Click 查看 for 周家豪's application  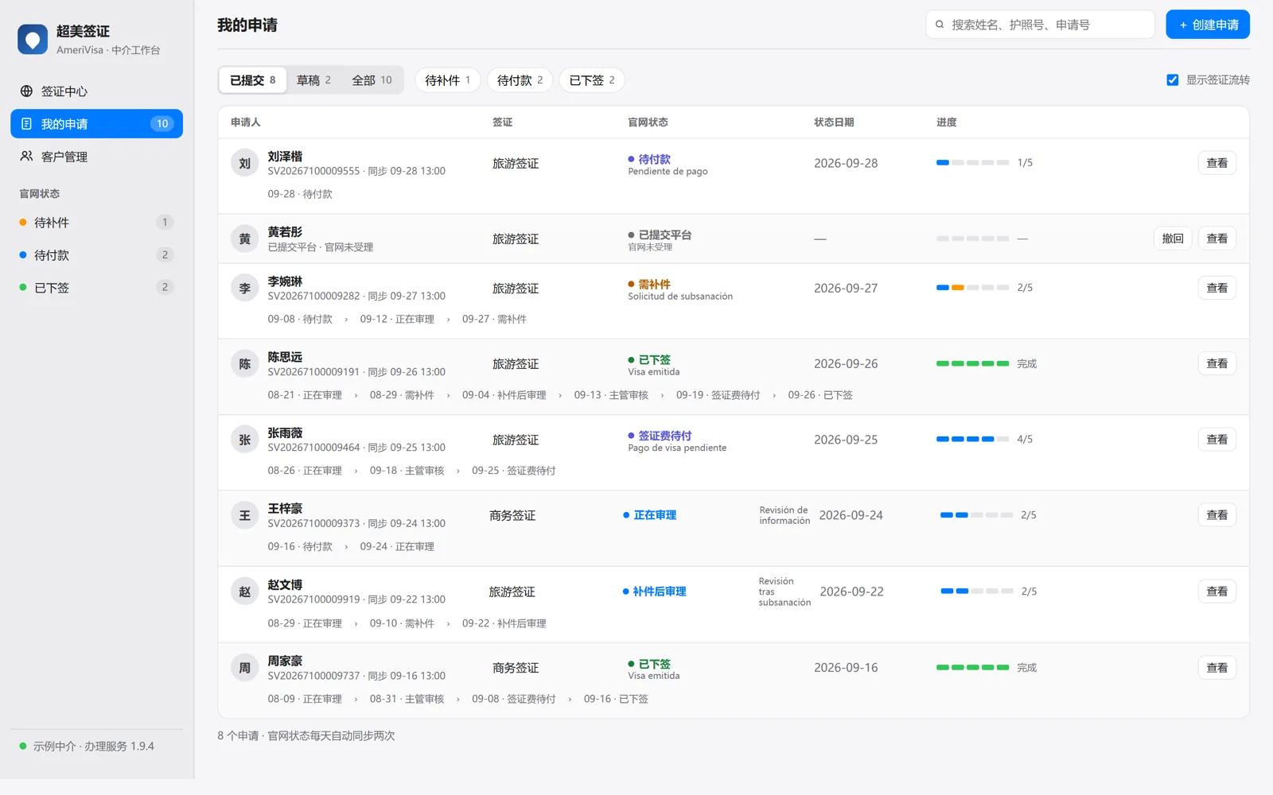[x=1217, y=668]
